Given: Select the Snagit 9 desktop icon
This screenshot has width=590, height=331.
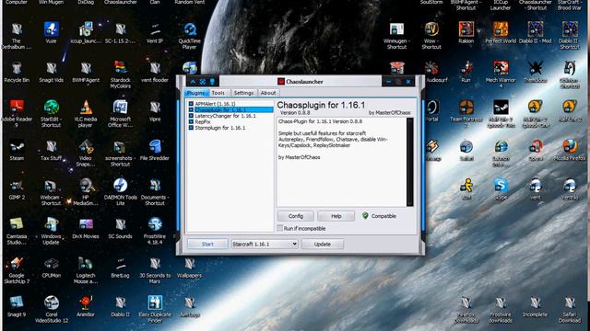Looking at the screenshot, I should (17, 306).
